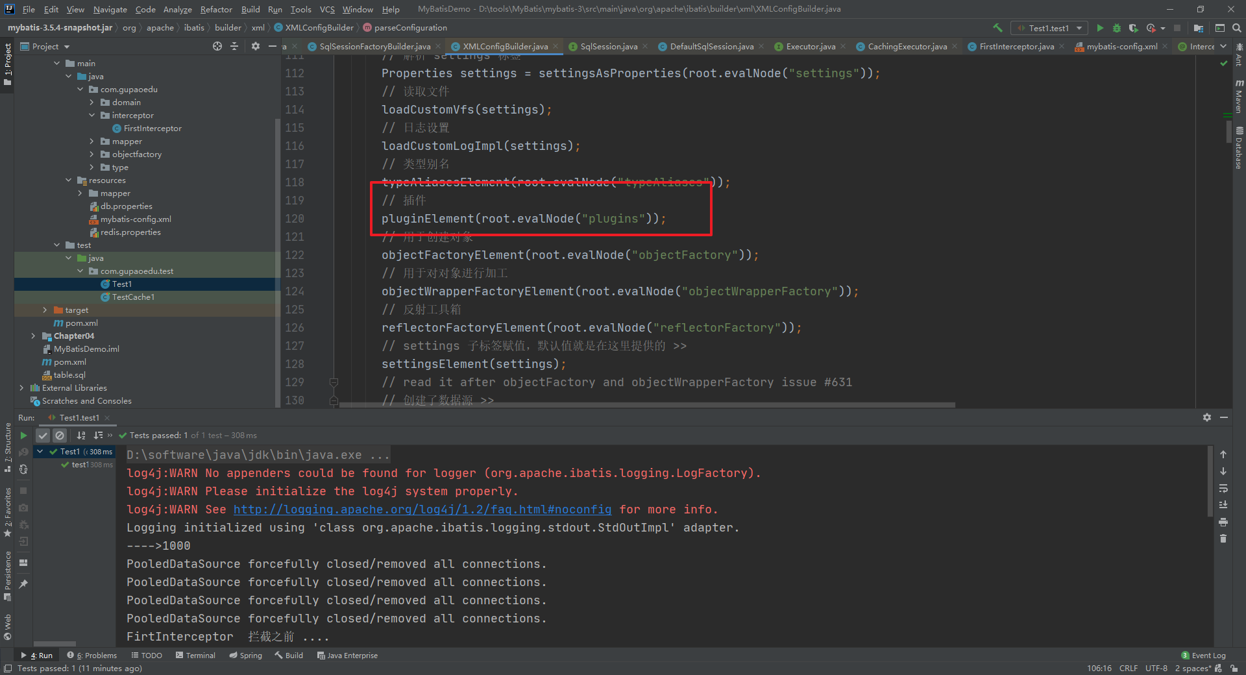Toggle show passed tests checkmark button

click(x=43, y=436)
